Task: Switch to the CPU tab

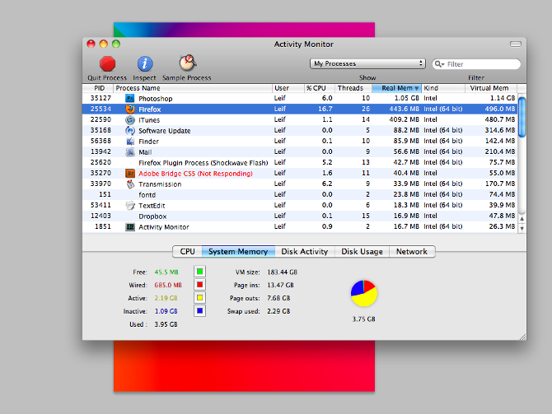Action: click(187, 252)
